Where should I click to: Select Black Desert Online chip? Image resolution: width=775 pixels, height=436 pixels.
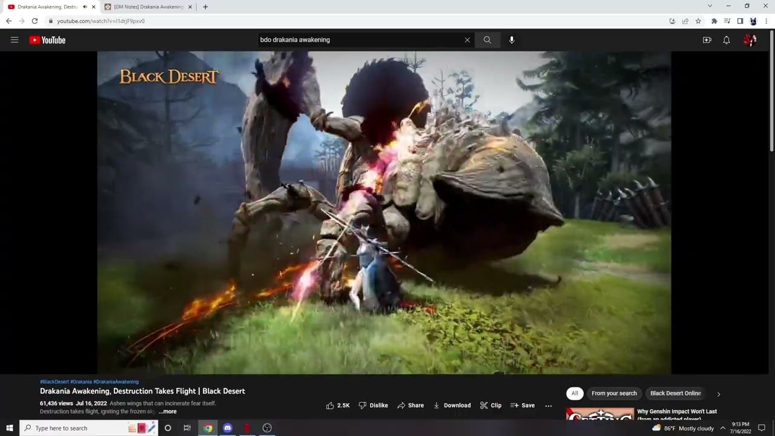pyautogui.click(x=676, y=393)
